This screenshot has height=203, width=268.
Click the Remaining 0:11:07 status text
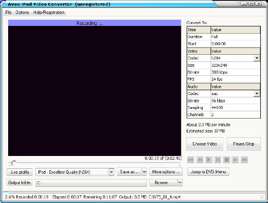tap(100, 197)
